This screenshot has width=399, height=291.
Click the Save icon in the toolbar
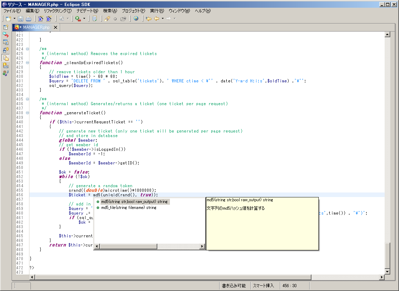20,19
